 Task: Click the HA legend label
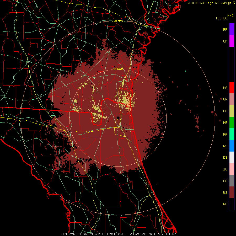click(225, 88)
